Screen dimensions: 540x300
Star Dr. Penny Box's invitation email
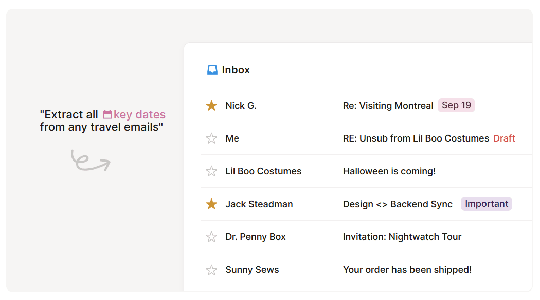click(x=211, y=236)
